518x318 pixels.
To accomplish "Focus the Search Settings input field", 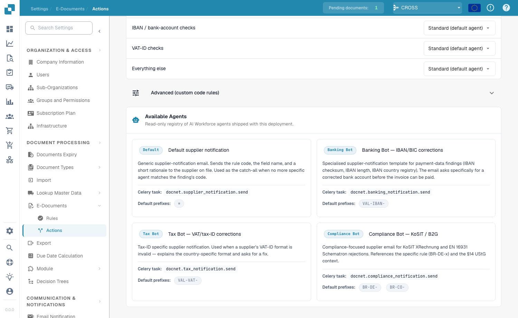I will (59, 28).
